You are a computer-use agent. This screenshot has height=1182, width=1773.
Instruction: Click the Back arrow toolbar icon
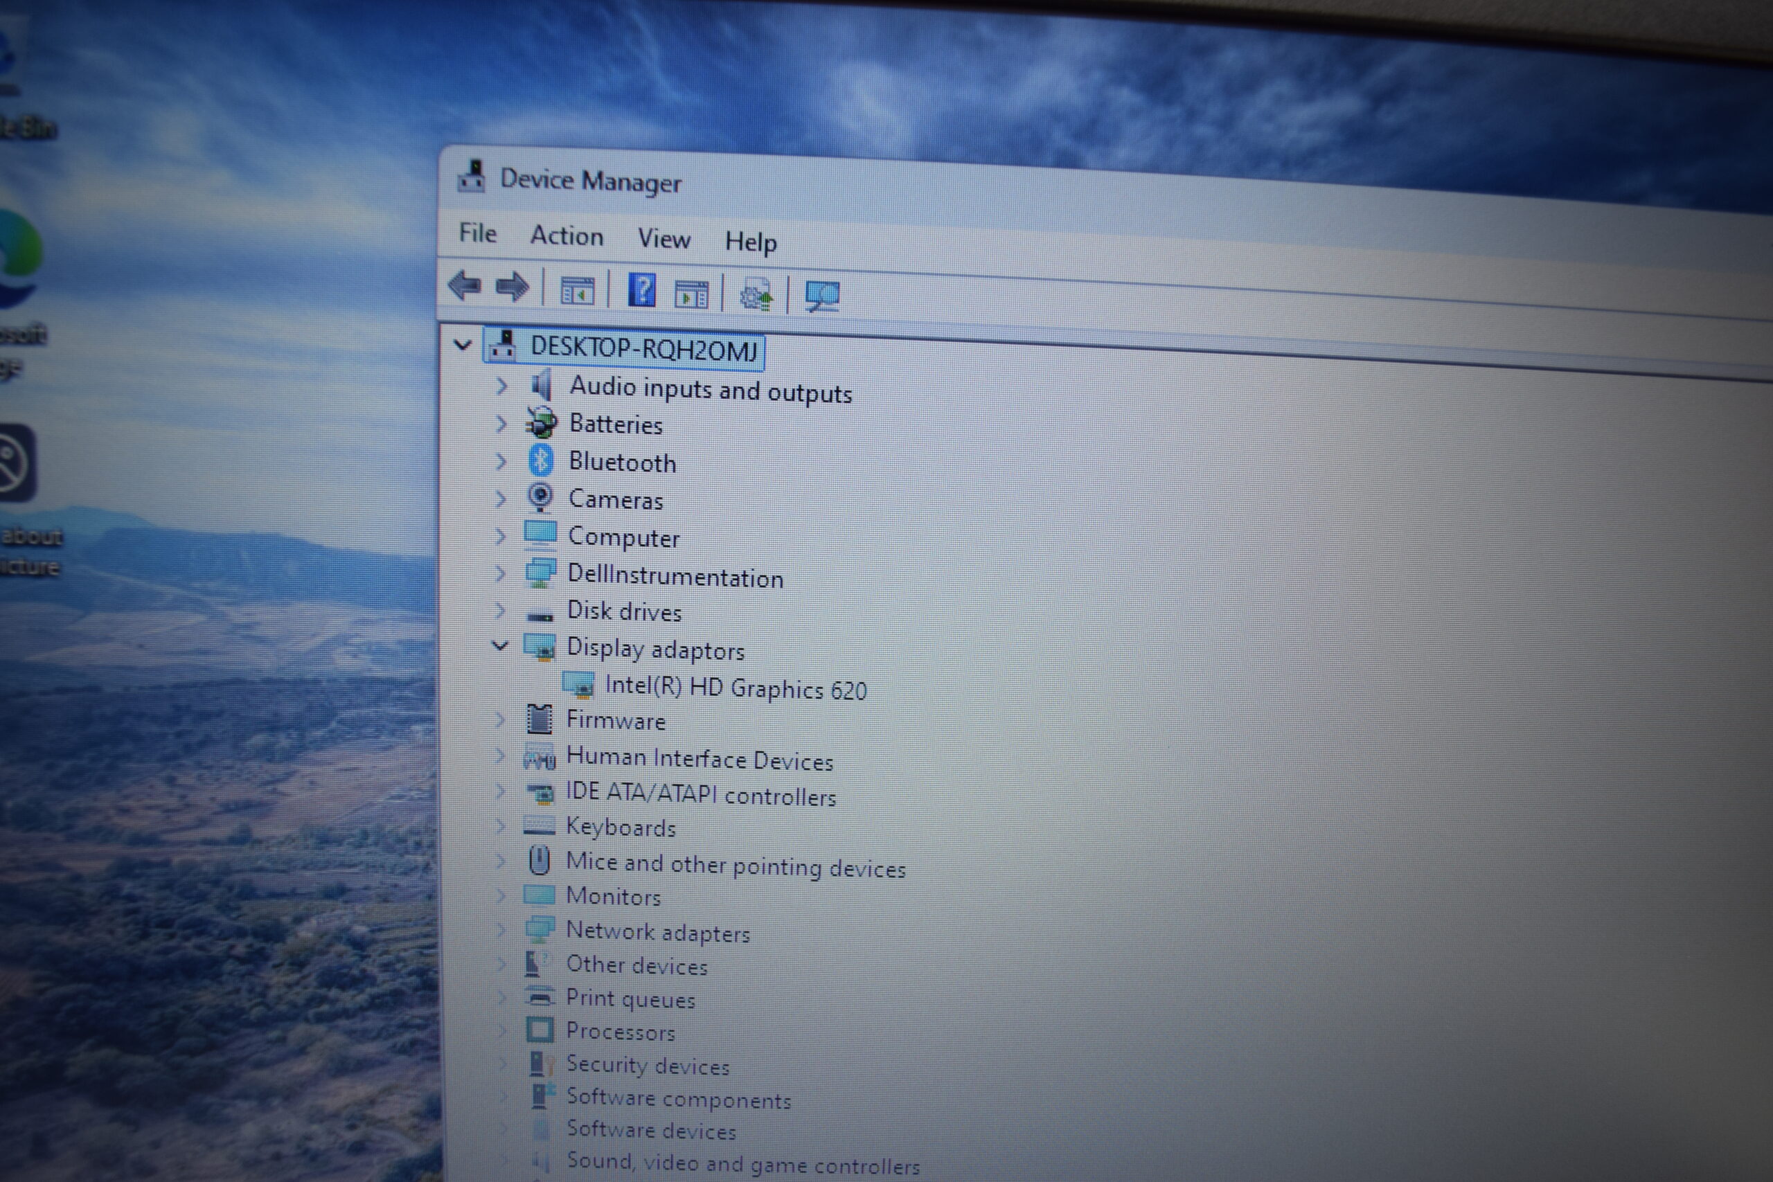464,287
